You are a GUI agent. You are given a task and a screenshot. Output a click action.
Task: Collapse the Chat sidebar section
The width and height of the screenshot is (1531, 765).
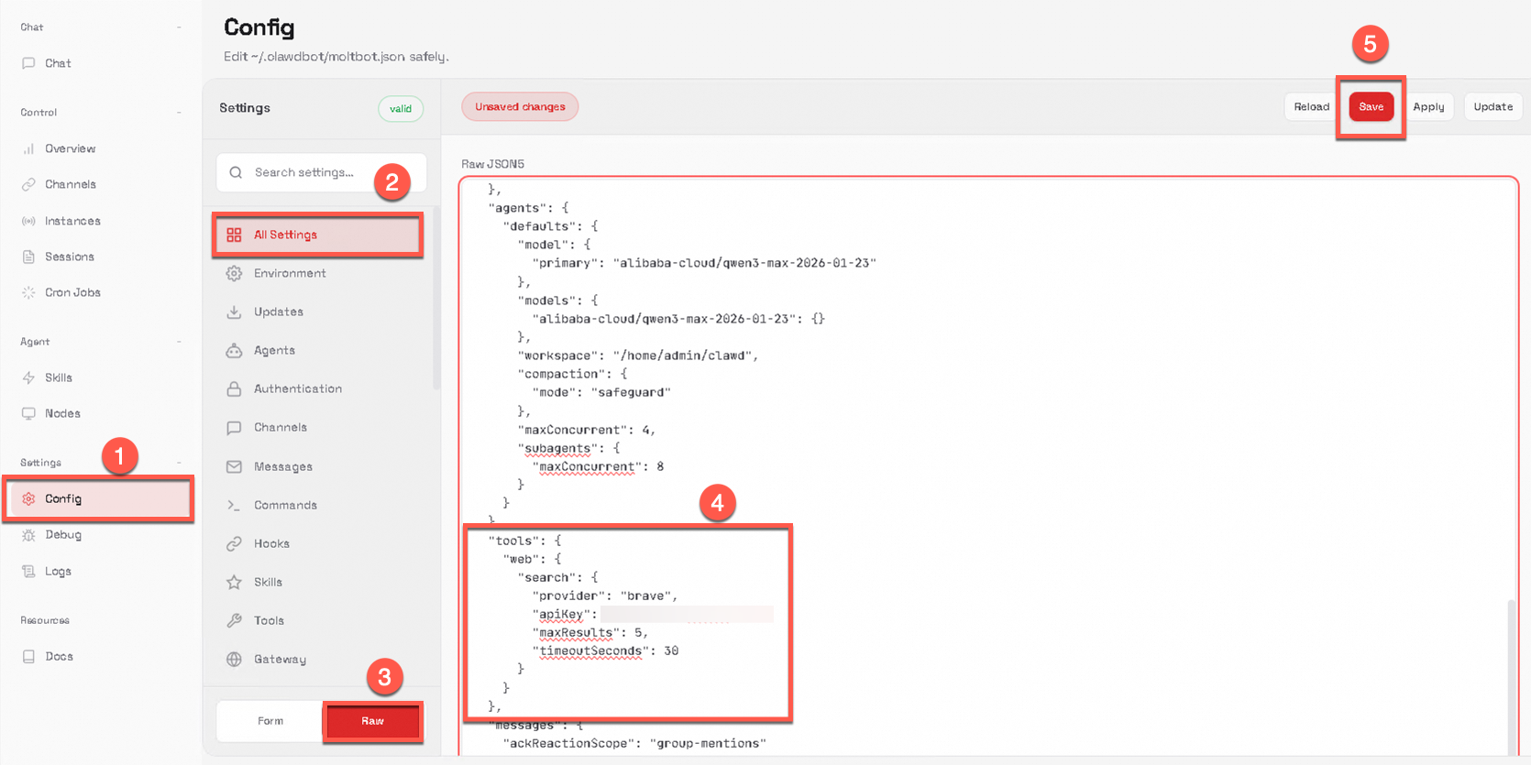179,27
